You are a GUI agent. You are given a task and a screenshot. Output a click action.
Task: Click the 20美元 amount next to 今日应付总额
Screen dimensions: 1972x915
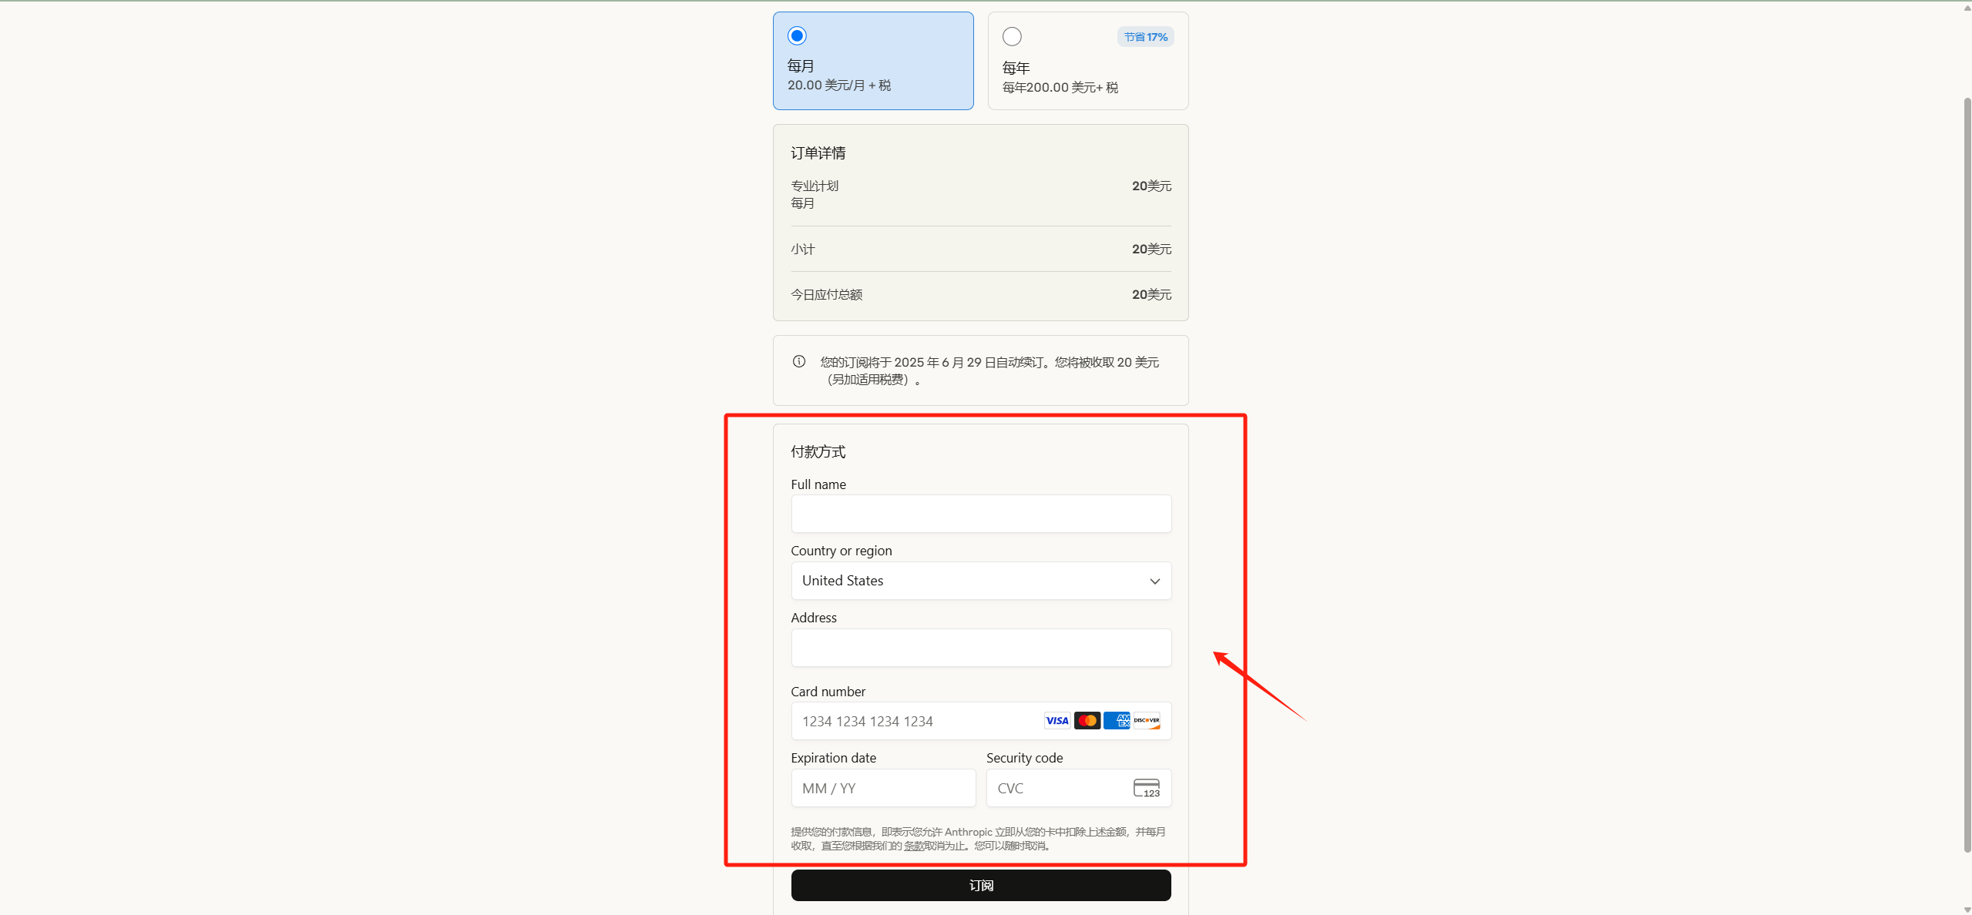tap(1151, 294)
